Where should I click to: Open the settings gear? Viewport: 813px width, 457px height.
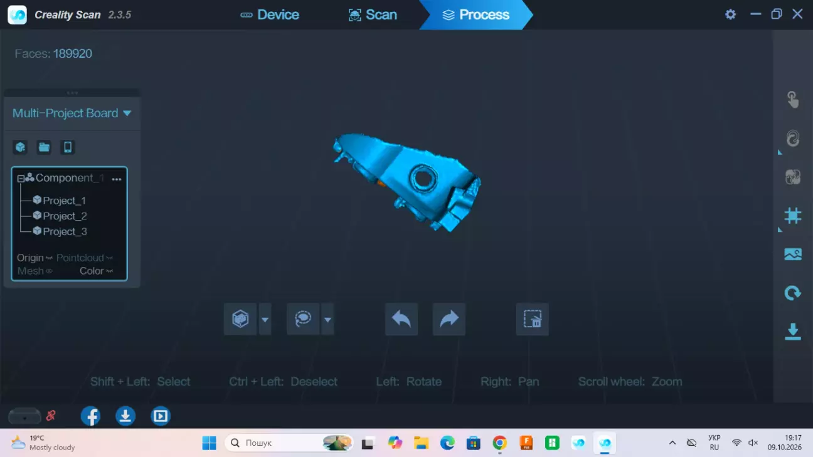tap(731, 14)
